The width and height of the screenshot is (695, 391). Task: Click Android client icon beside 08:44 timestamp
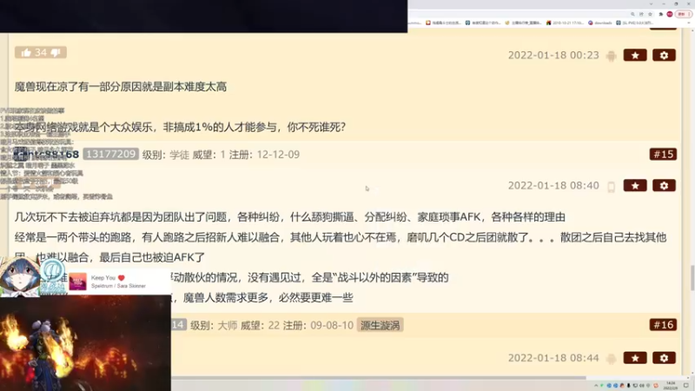tap(612, 359)
